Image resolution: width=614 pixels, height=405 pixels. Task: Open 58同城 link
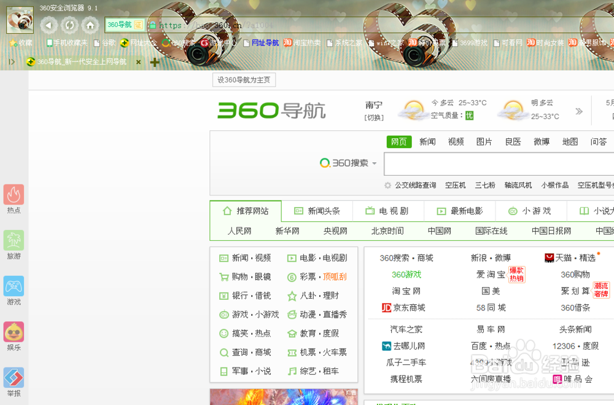pyautogui.click(x=491, y=308)
